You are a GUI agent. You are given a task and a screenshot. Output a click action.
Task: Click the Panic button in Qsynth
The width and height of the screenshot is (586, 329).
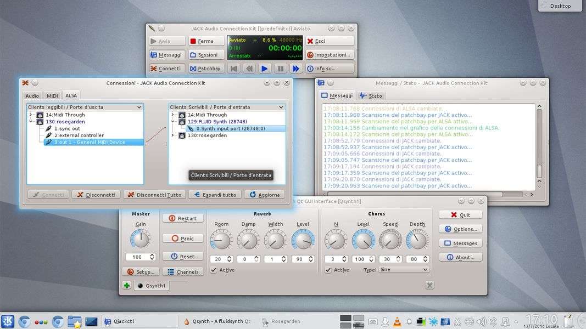click(x=183, y=239)
